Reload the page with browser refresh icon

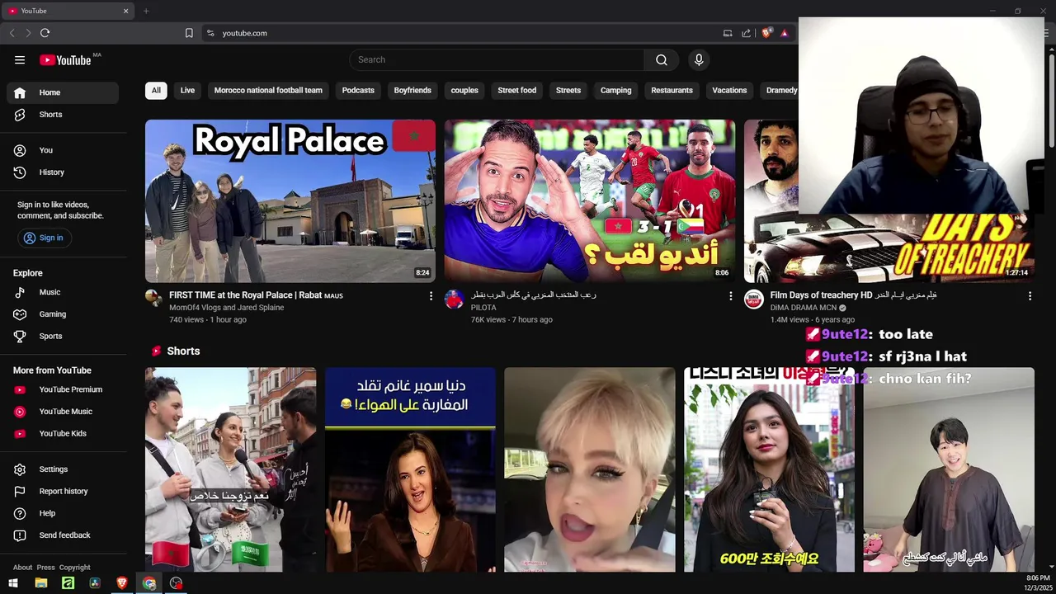tap(45, 33)
